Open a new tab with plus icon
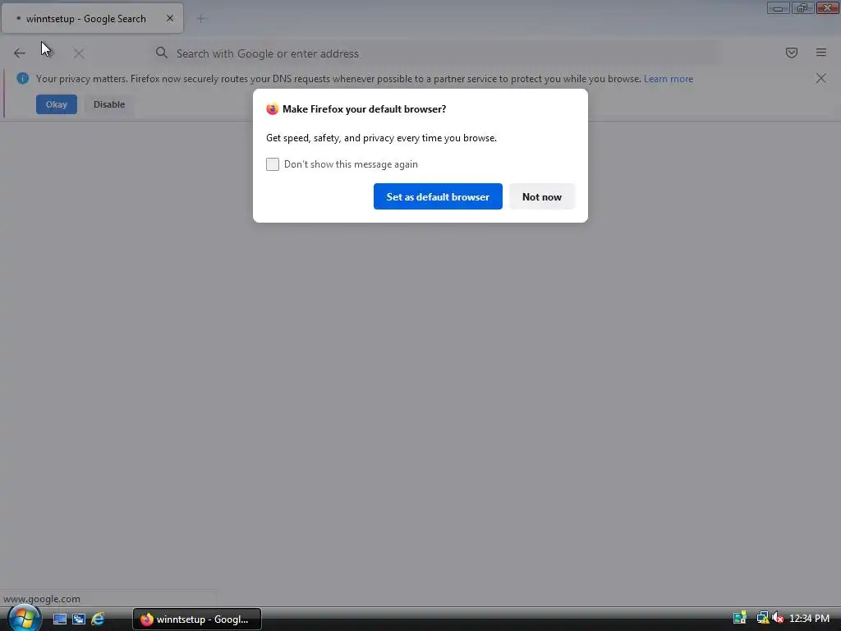 [x=200, y=19]
